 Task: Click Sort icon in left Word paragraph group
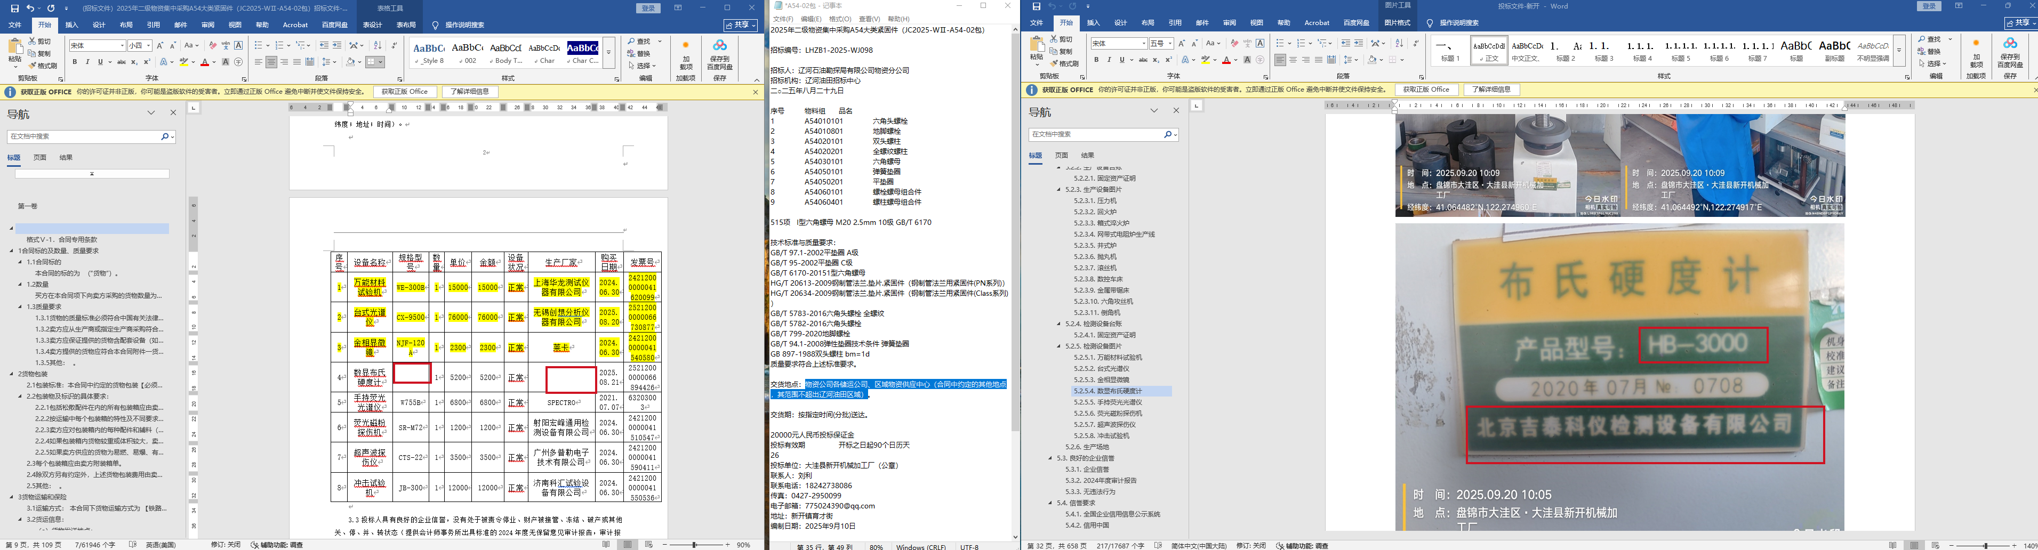[378, 45]
